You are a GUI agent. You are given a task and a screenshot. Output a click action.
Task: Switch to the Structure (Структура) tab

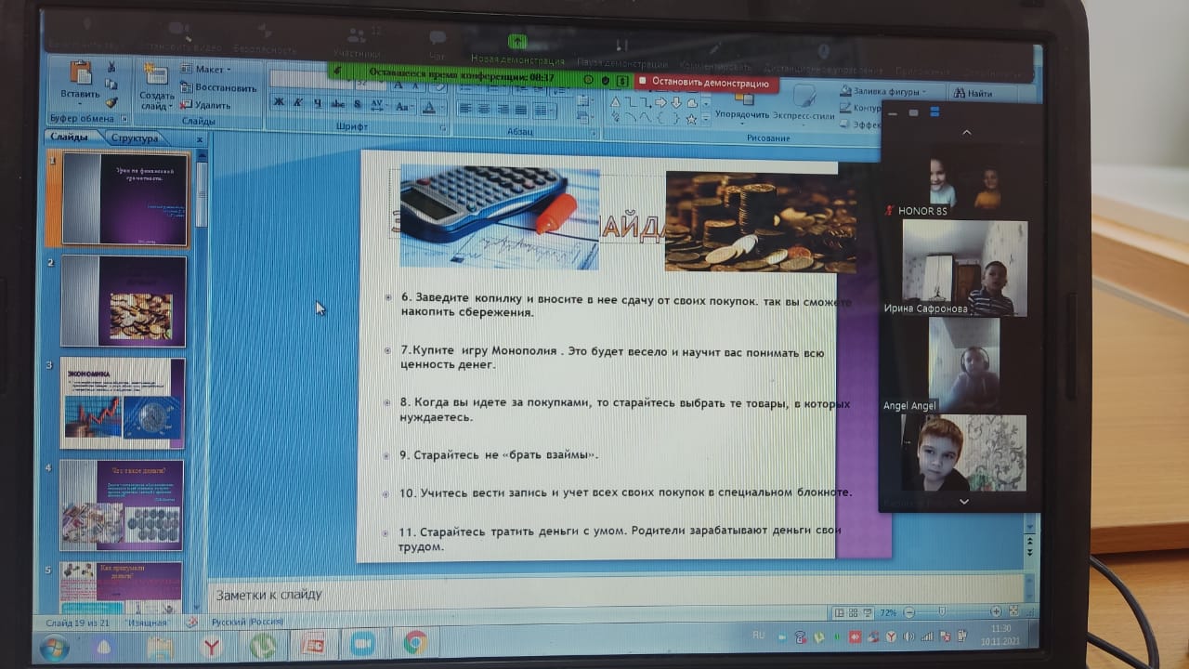pos(135,138)
